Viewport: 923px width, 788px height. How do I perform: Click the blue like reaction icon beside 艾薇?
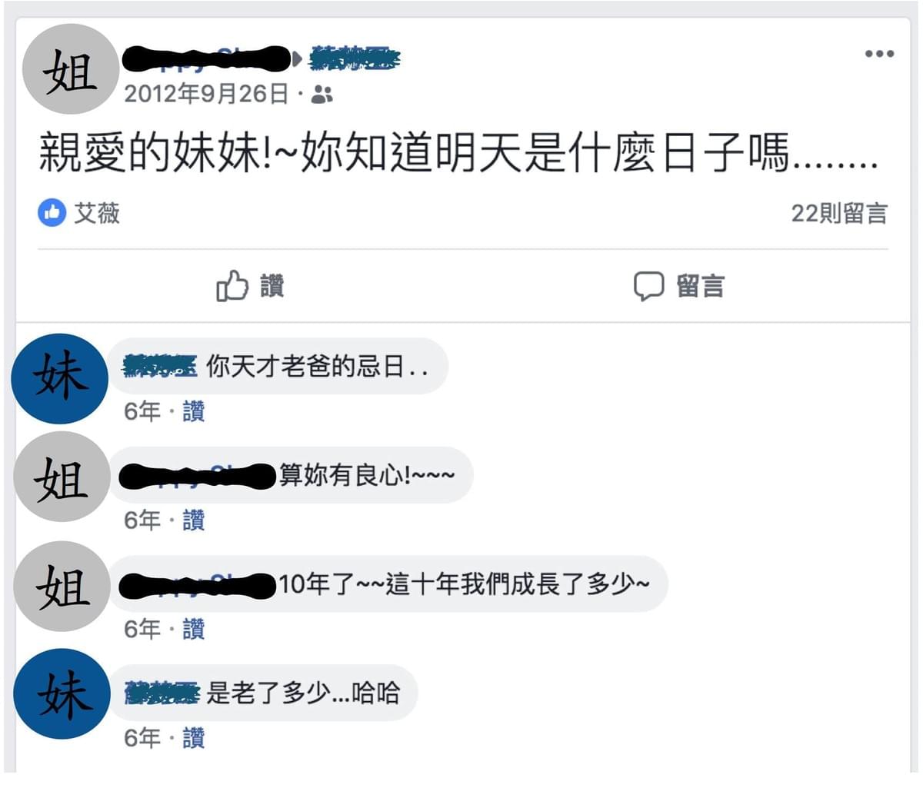pos(52,213)
